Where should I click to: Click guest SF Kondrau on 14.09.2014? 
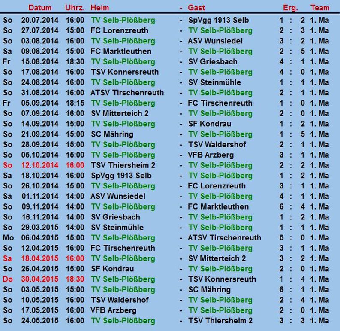[x=210, y=124]
